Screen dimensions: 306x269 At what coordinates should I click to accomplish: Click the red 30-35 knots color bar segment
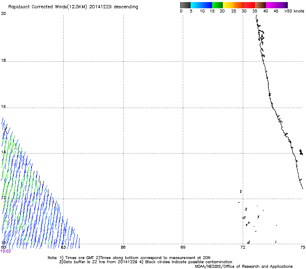pyautogui.click(x=250, y=5)
